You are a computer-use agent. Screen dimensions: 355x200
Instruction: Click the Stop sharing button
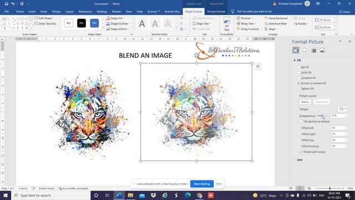click(x=202, y=184)
